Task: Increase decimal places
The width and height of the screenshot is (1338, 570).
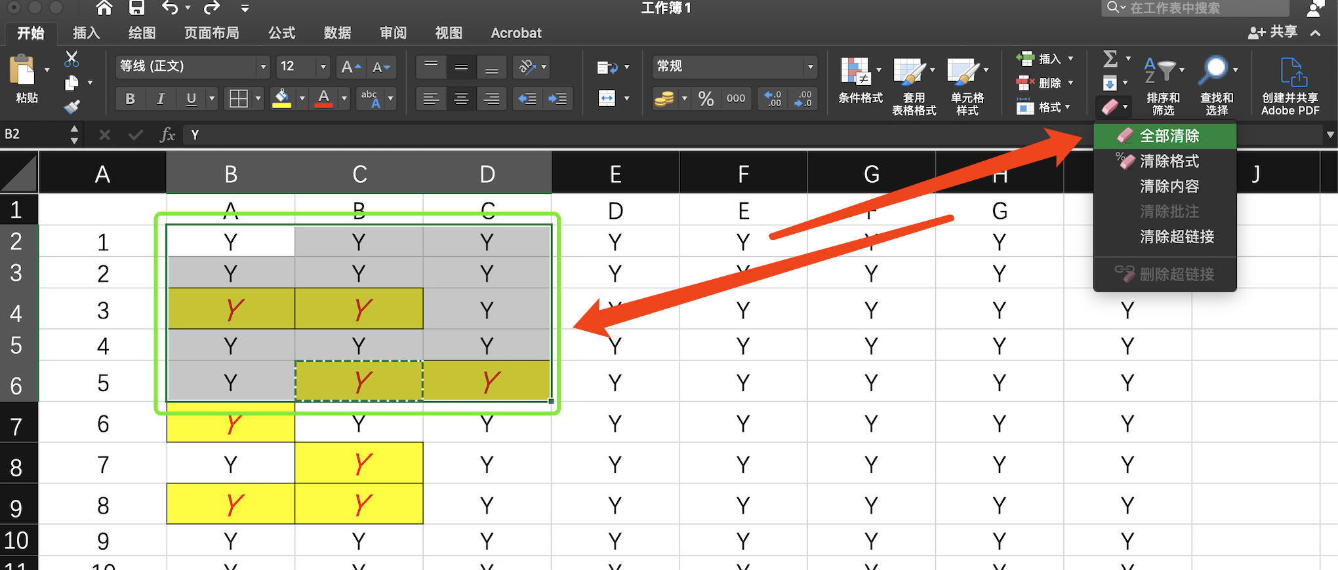Action: pyautogui.click(x=773, y=99)
